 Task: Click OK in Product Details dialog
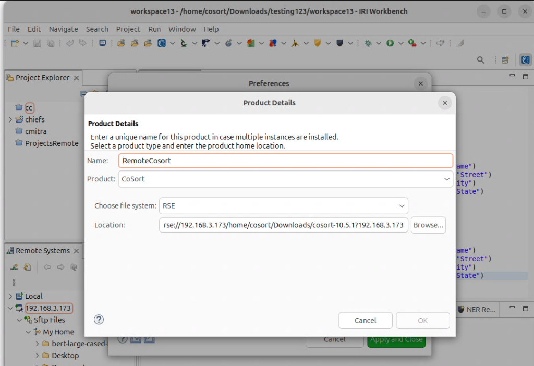pos(422,320)
